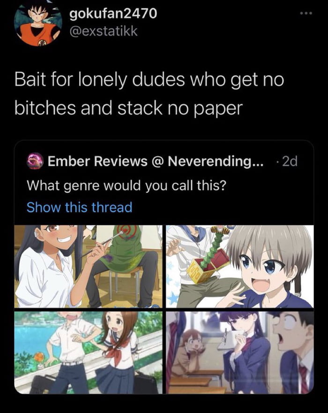Open the three-dot more options menu
328x413 pixels.
tap(306, 13)
